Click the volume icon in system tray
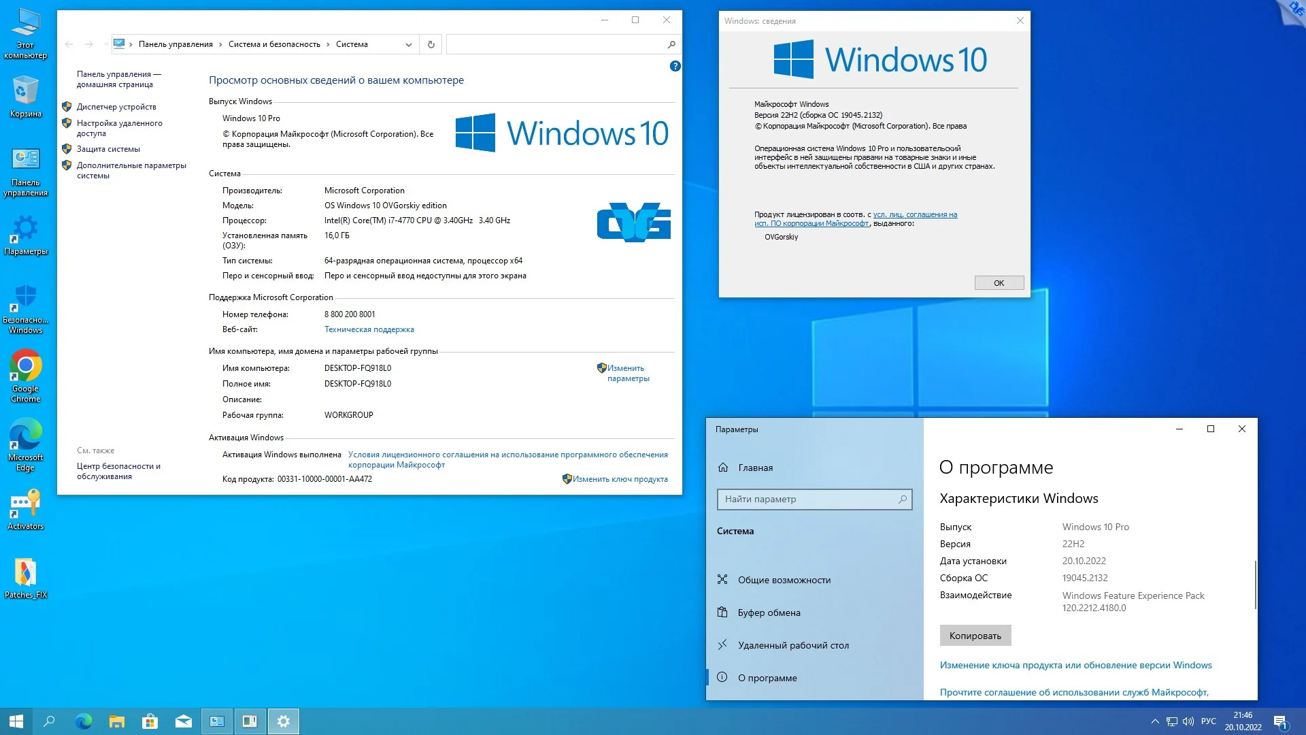 tap(1188, 721)
